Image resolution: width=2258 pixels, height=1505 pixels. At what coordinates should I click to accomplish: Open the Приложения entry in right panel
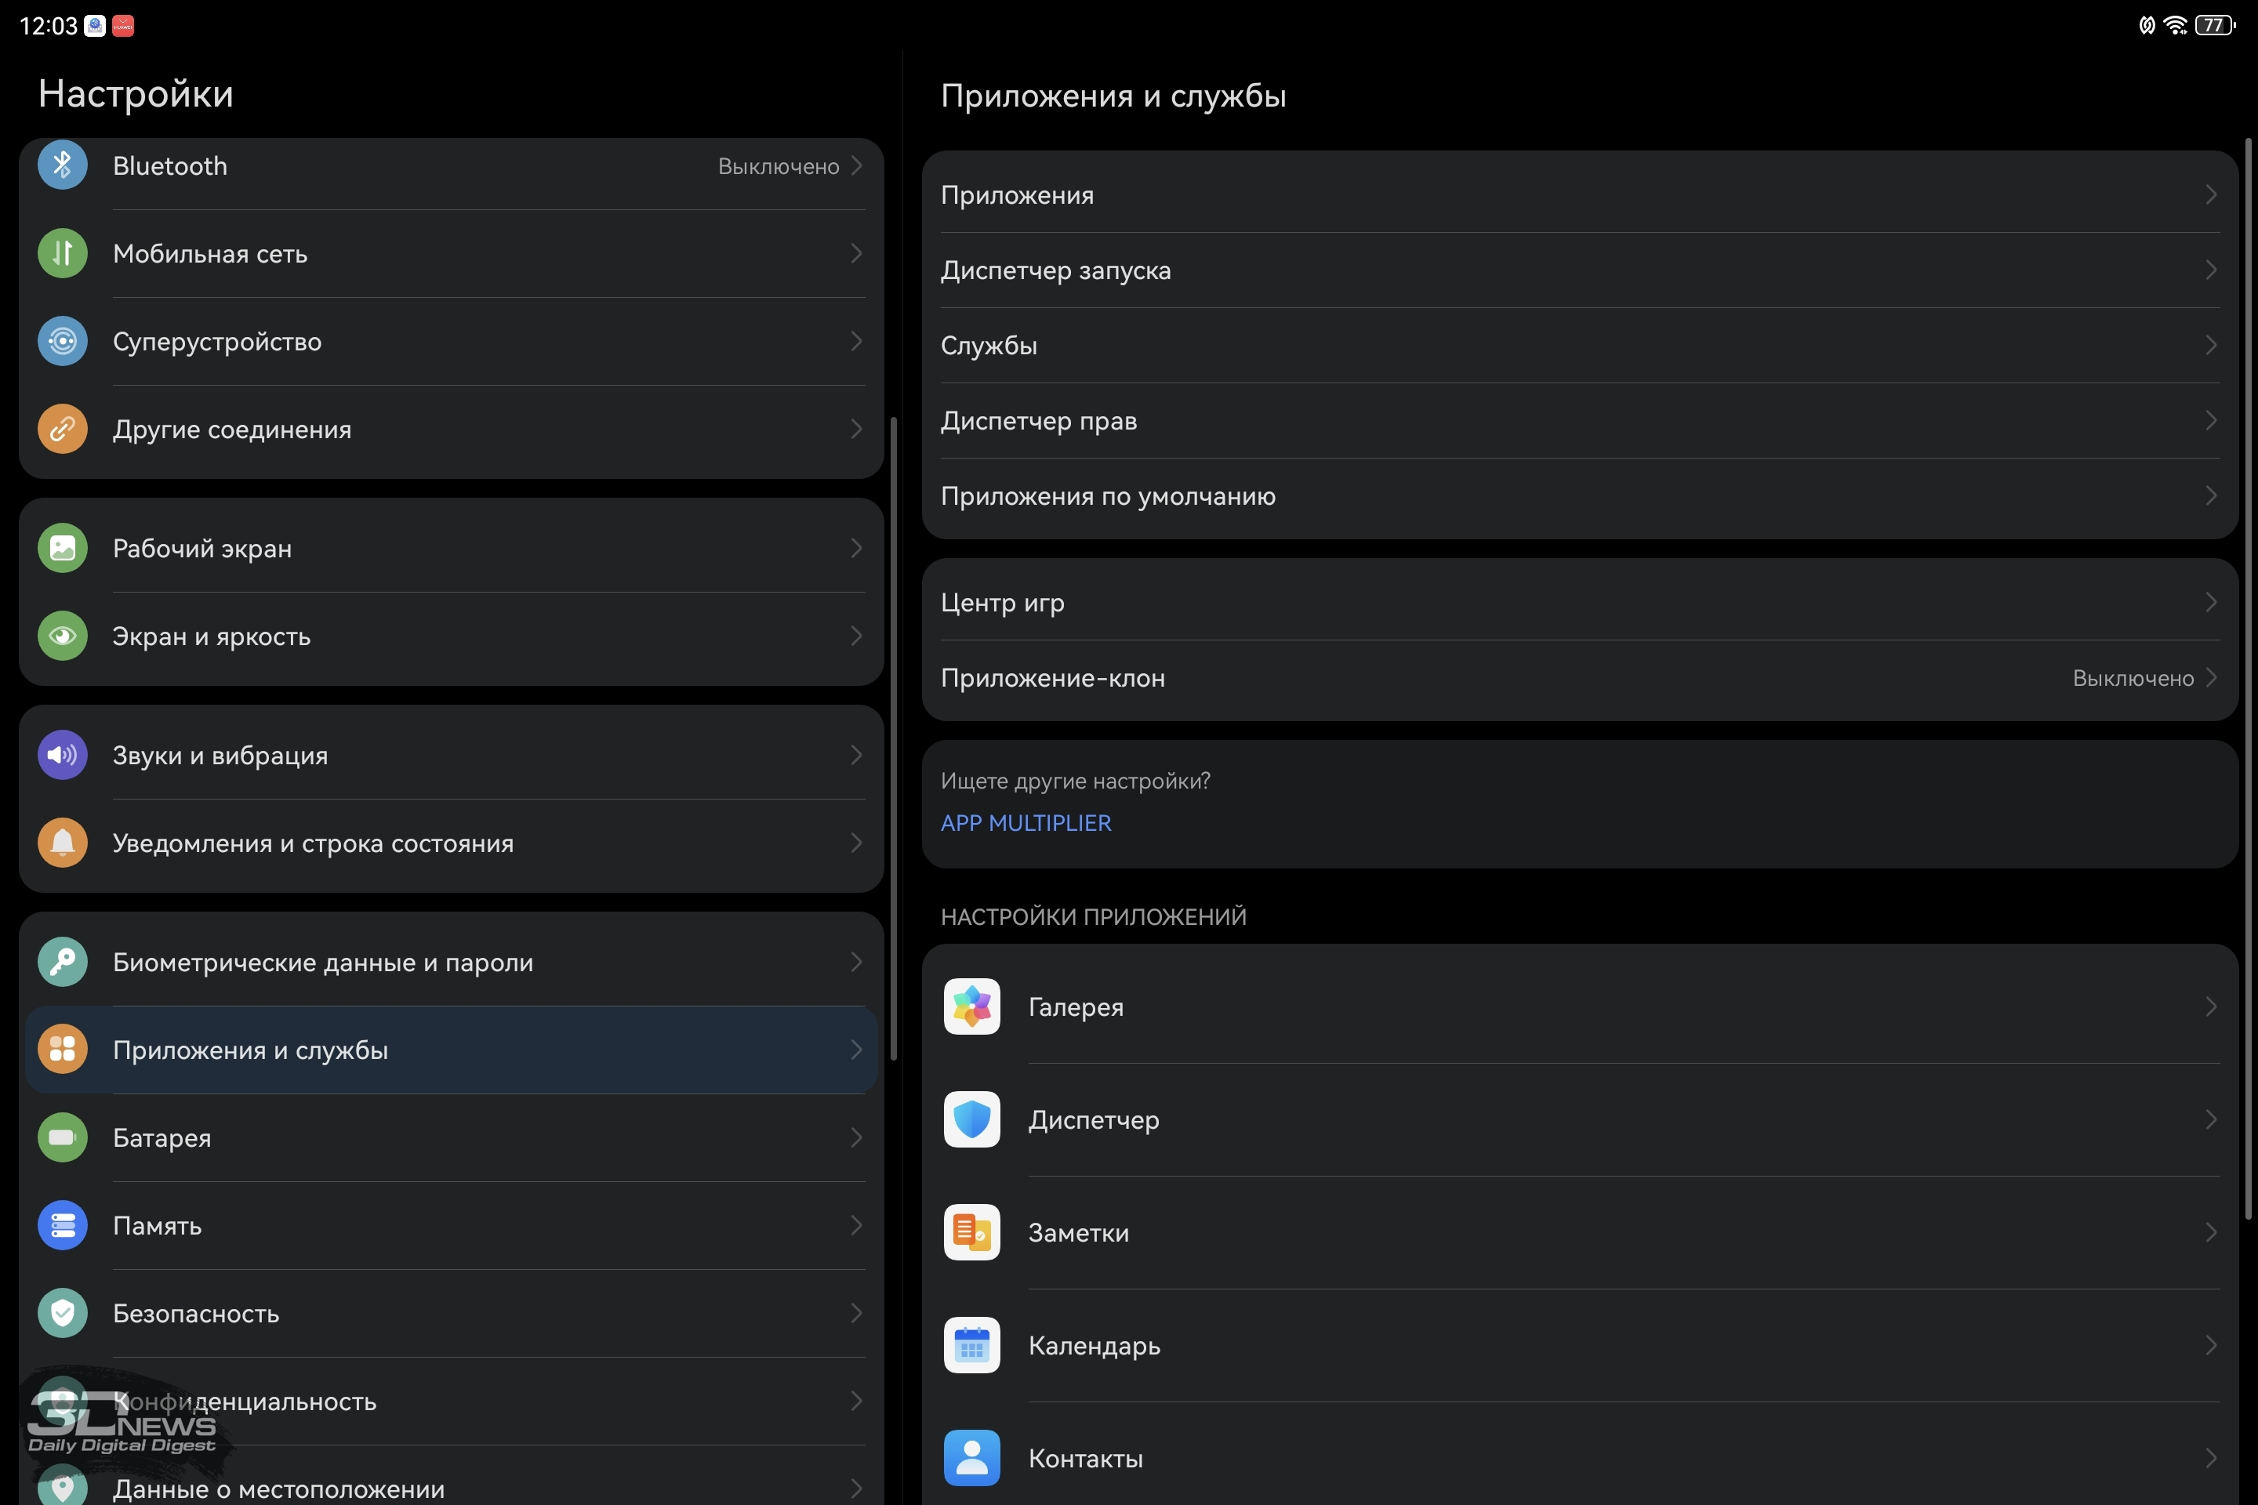(1581, 195)
